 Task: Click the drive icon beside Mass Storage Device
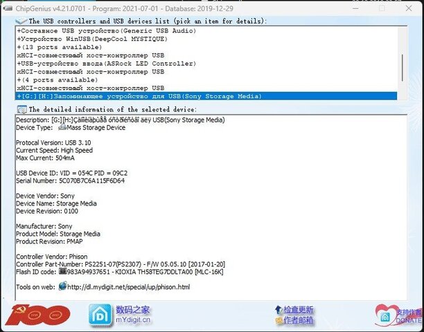(x=62, y=128)
